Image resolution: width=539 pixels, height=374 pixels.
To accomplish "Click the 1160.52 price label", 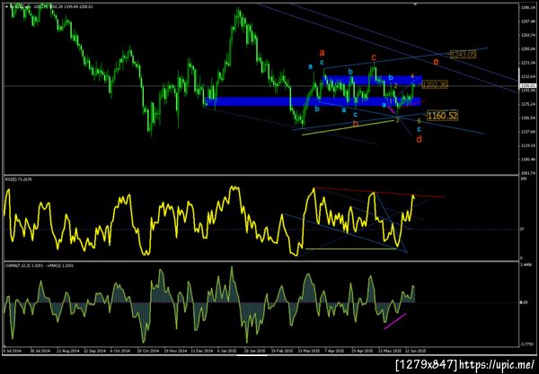I will [442, 116].
